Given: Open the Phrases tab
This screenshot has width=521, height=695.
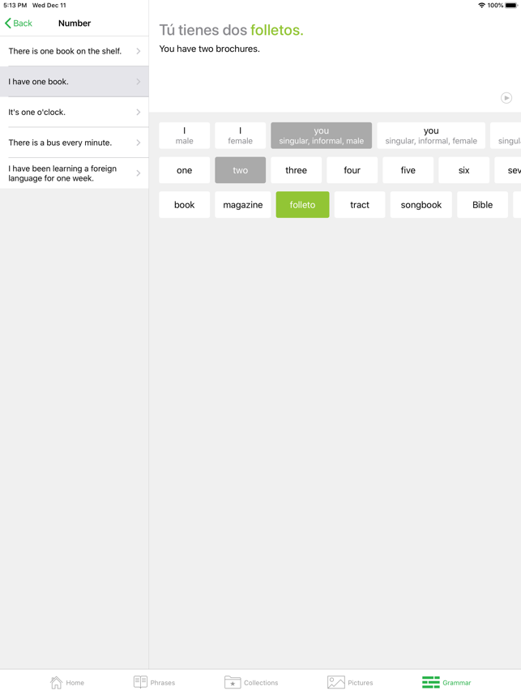Looking at the screenshot, I should click(154, 682).
